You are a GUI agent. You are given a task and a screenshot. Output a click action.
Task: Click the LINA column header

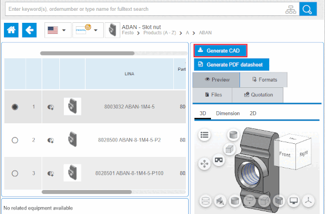[129, 74]
